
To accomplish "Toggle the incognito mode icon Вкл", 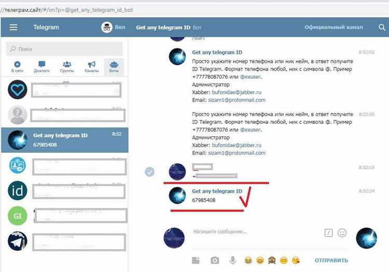I will click(107, 27).
